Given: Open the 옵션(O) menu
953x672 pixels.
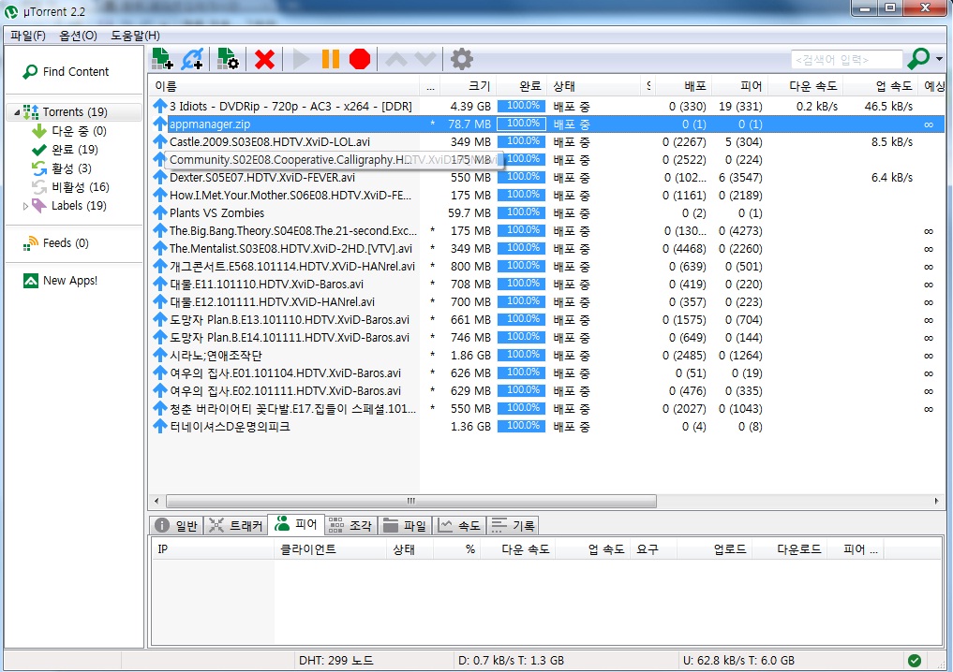Looking at the screenshot, I should (78, 36).
